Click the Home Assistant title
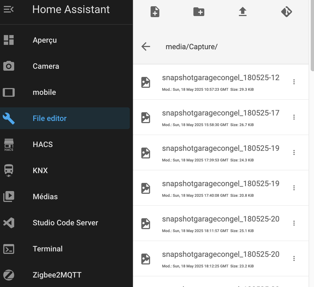 pyautogui.click(x=71, y=10)
